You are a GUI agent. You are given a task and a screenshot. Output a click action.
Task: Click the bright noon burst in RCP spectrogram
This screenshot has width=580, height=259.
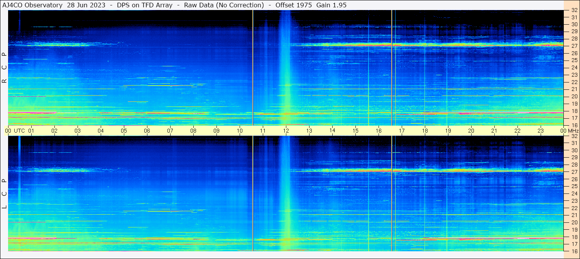(x=286, y=67)
